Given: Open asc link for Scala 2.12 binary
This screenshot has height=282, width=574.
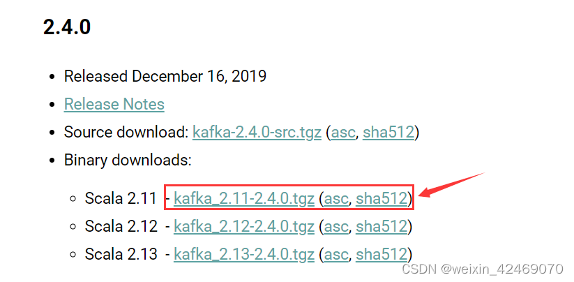Looking at the screenshot, I should 336,227.
